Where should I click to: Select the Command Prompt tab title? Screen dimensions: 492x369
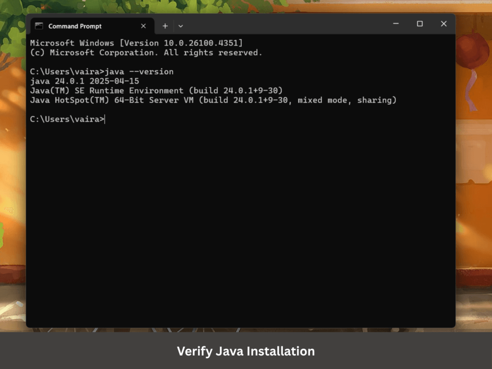tap(75, 26)
